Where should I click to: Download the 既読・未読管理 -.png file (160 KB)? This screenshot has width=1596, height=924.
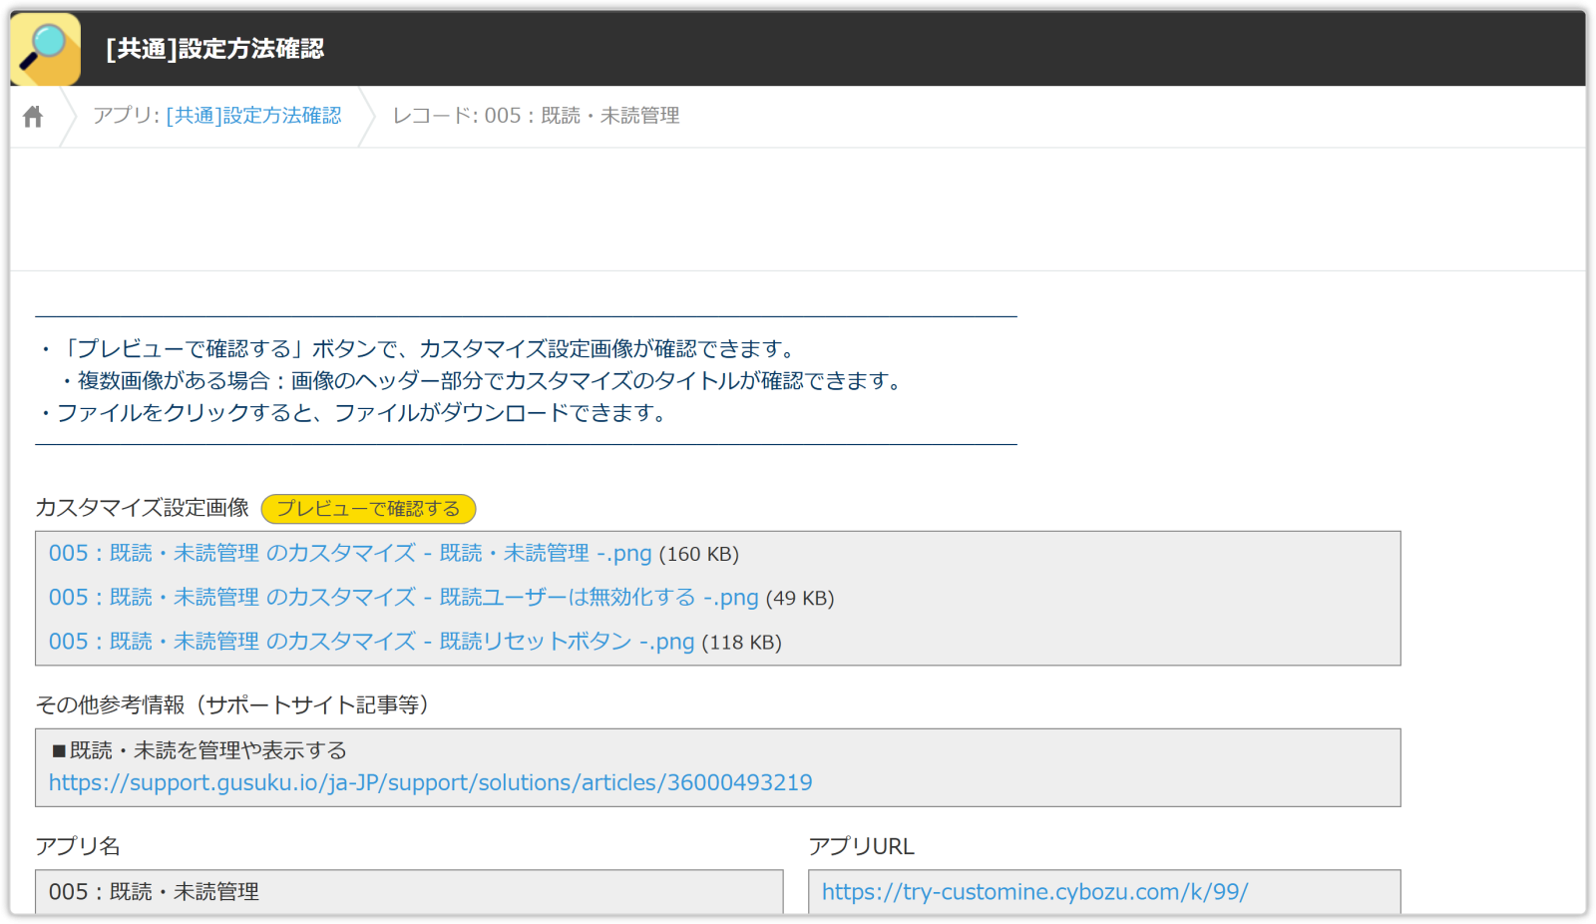click(x=349, y=554)
